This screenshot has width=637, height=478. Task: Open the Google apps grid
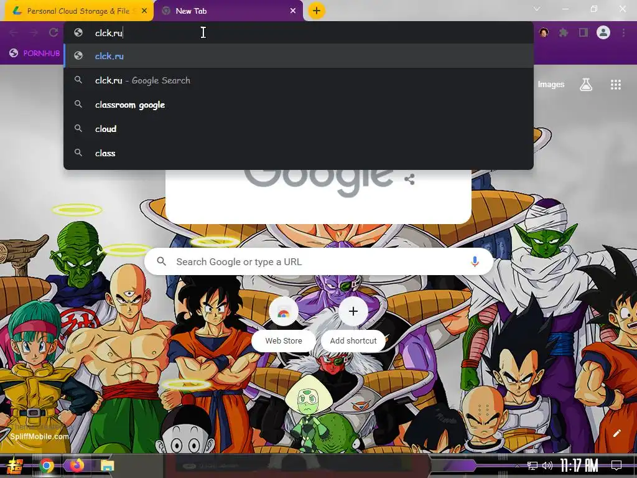tap(615, 85)
